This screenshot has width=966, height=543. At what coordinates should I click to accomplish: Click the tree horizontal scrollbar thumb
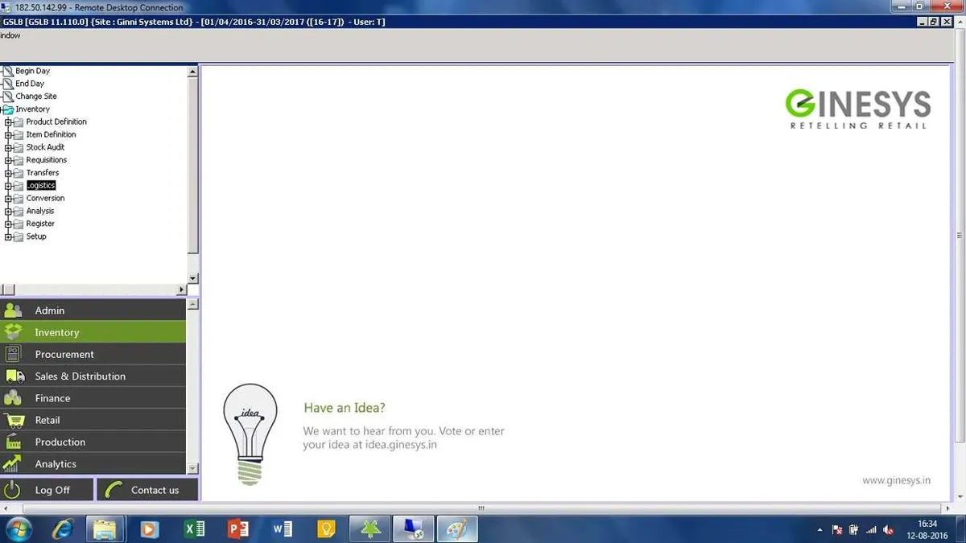tap(8, 290)
